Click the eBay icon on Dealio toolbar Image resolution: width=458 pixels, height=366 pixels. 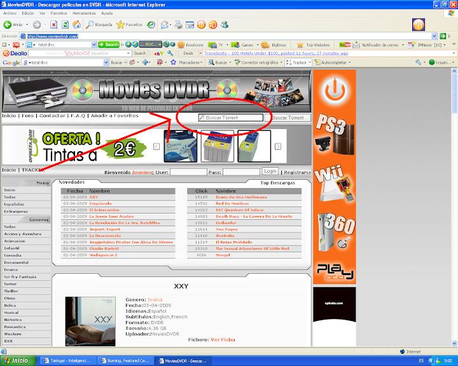158,53
